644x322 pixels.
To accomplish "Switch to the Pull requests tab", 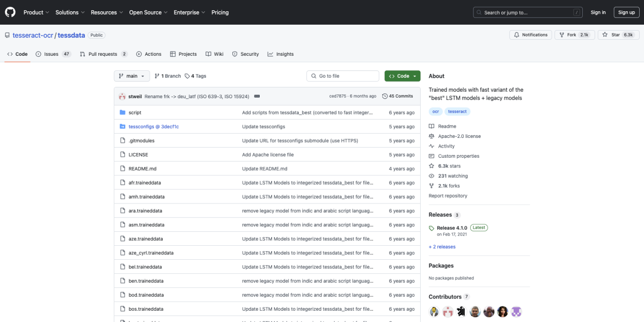I will point(103,54).
